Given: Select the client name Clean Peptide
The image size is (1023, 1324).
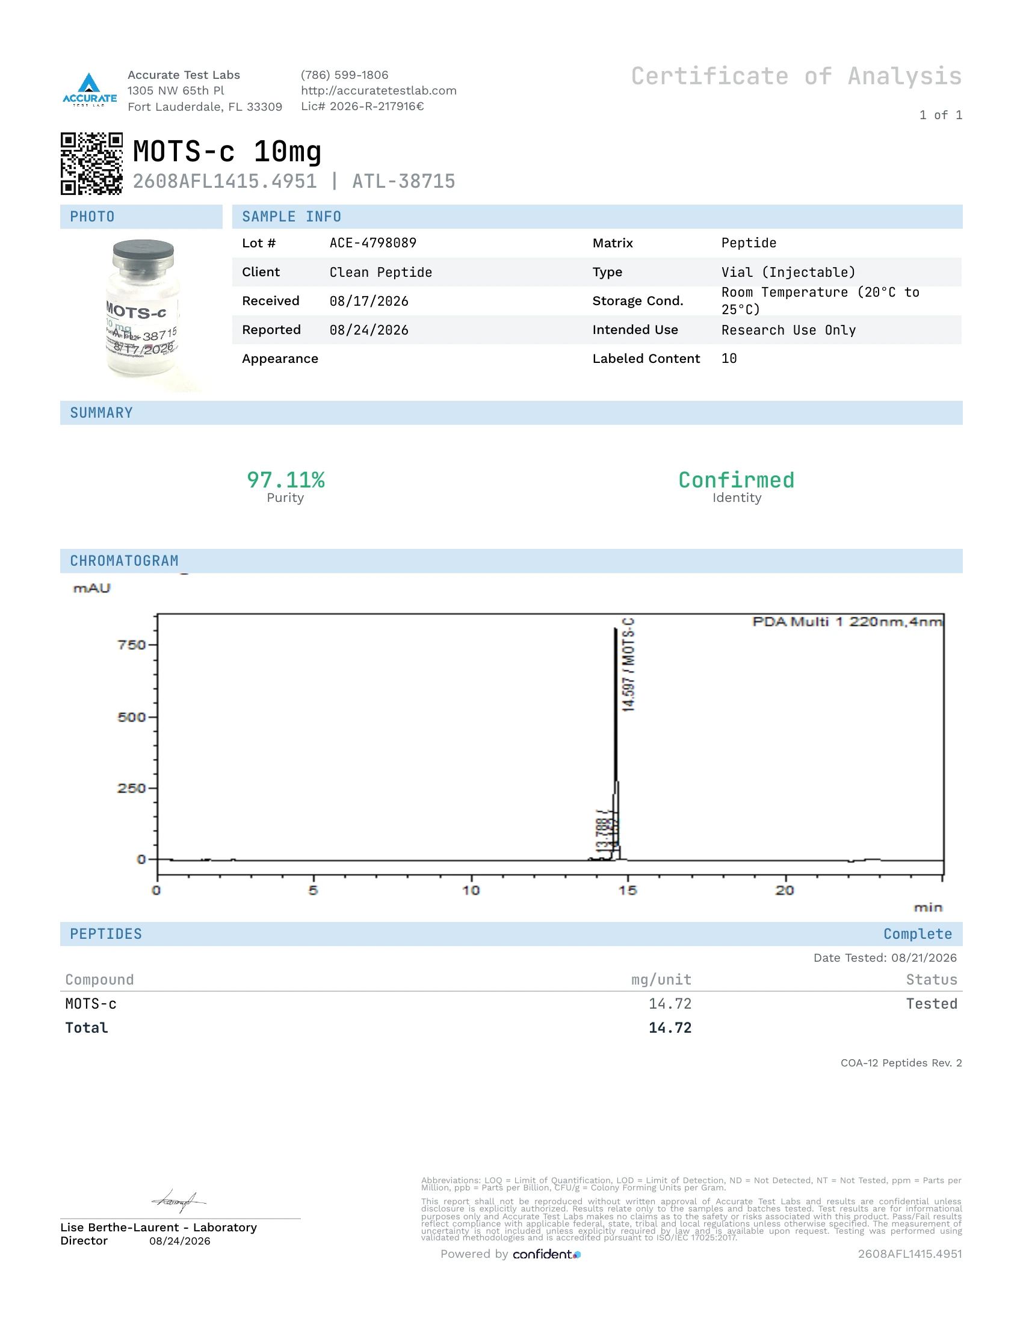Looking at the screenshot, I should (380, 272).
